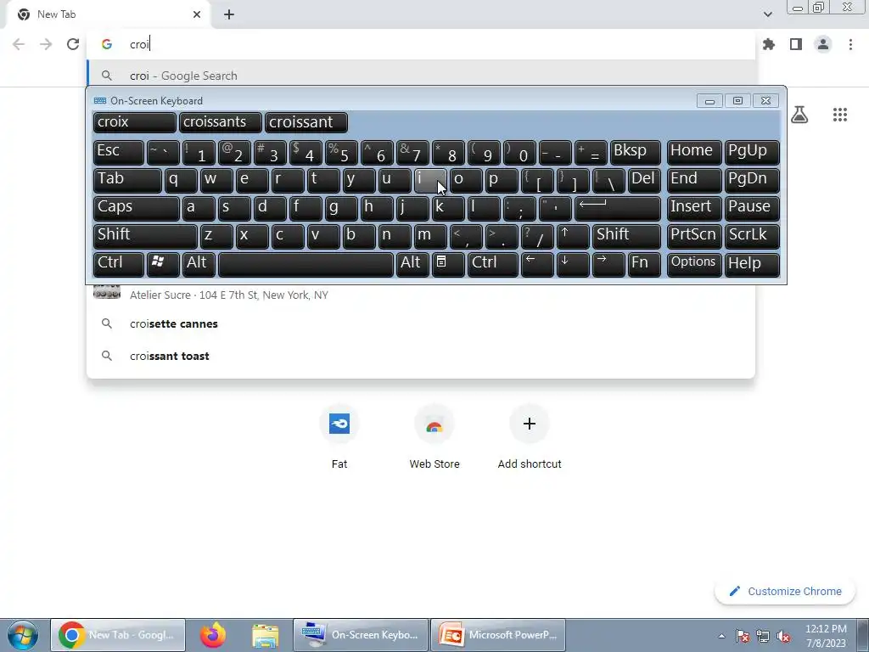Click the Enter key arrow

point(618,208)
